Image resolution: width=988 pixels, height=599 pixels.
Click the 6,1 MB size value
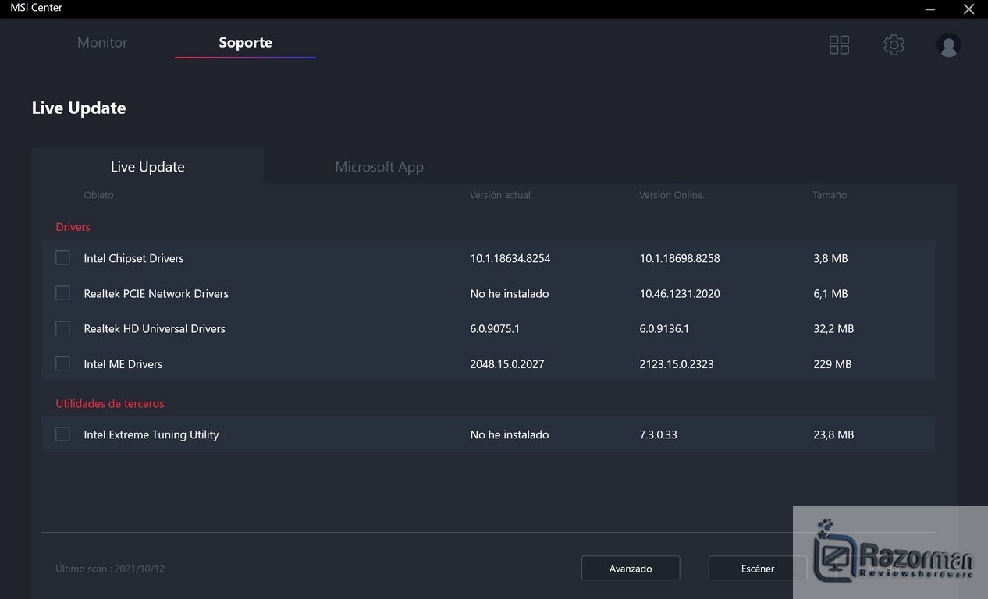click(x=830, y=294)
